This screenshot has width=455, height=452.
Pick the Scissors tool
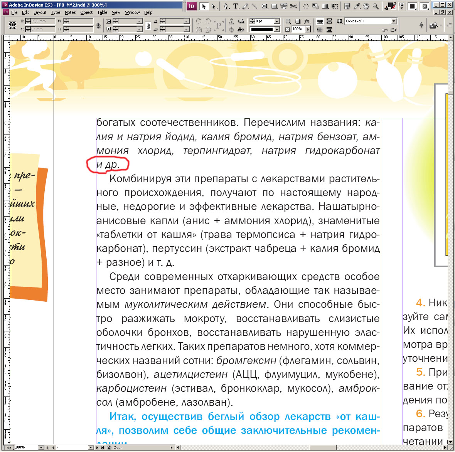(294, 6)
